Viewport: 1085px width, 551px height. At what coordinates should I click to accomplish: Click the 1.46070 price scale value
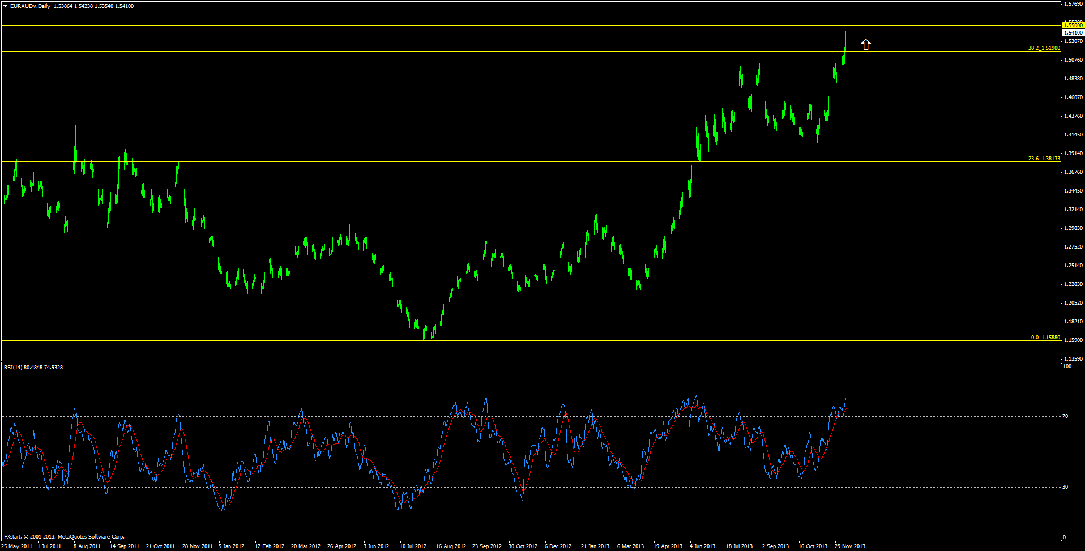tap(1074, 97)
